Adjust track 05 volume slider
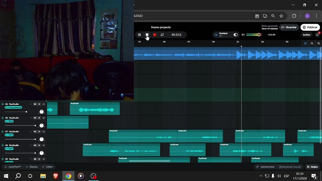 20,112
